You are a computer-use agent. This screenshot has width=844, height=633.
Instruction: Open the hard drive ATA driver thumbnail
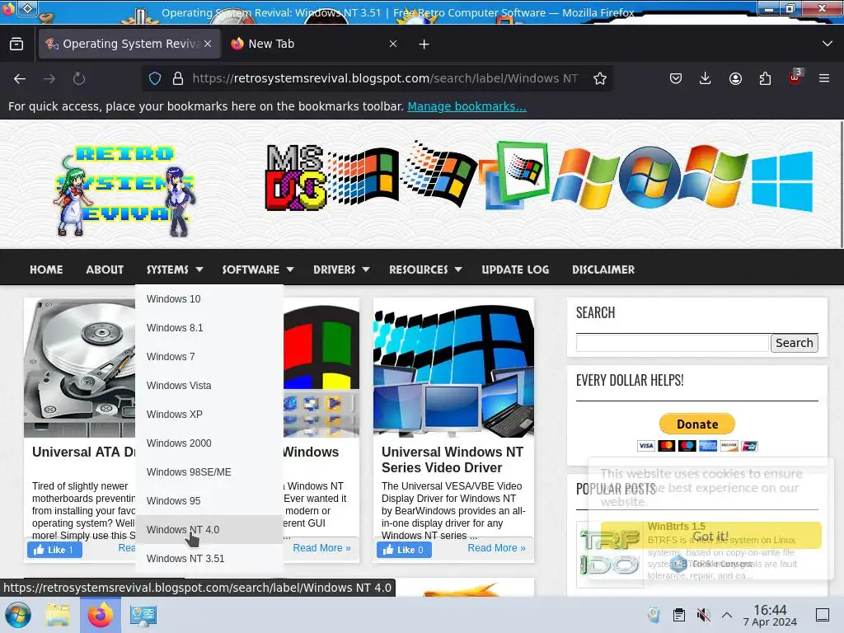(80, 368)
